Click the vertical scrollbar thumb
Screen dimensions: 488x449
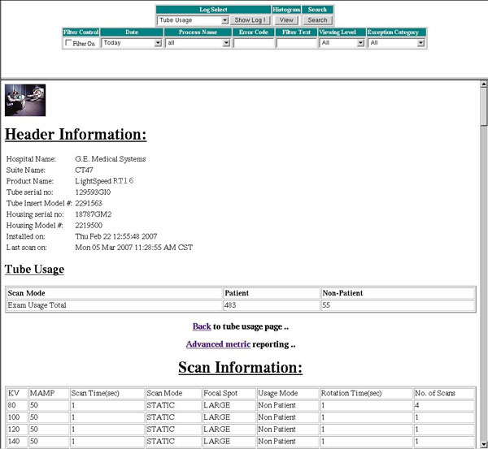tap(483, 106)
